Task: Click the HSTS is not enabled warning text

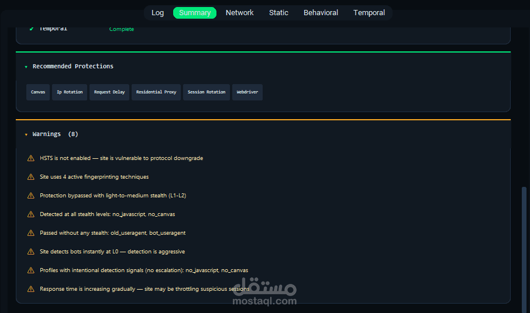Action: [121, 158]
